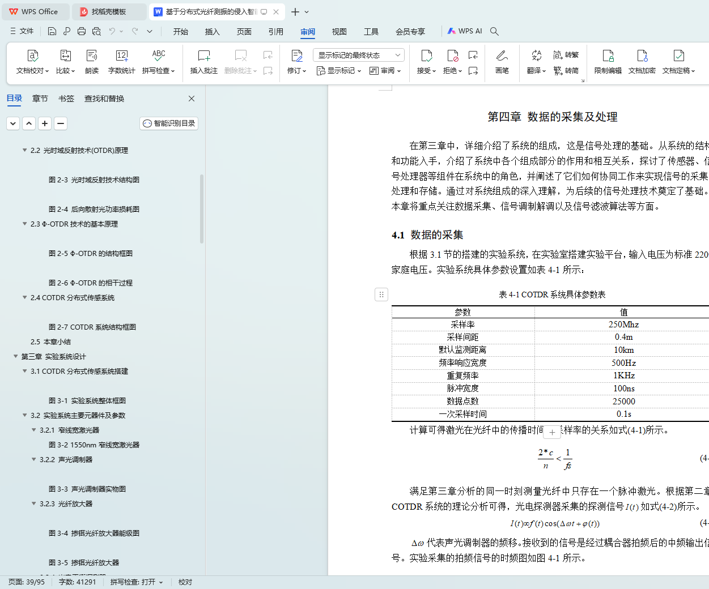
Task: Jump to 图 2-5 Φ-OTDR 的结构框图 entry
Action: coord(91,253)
